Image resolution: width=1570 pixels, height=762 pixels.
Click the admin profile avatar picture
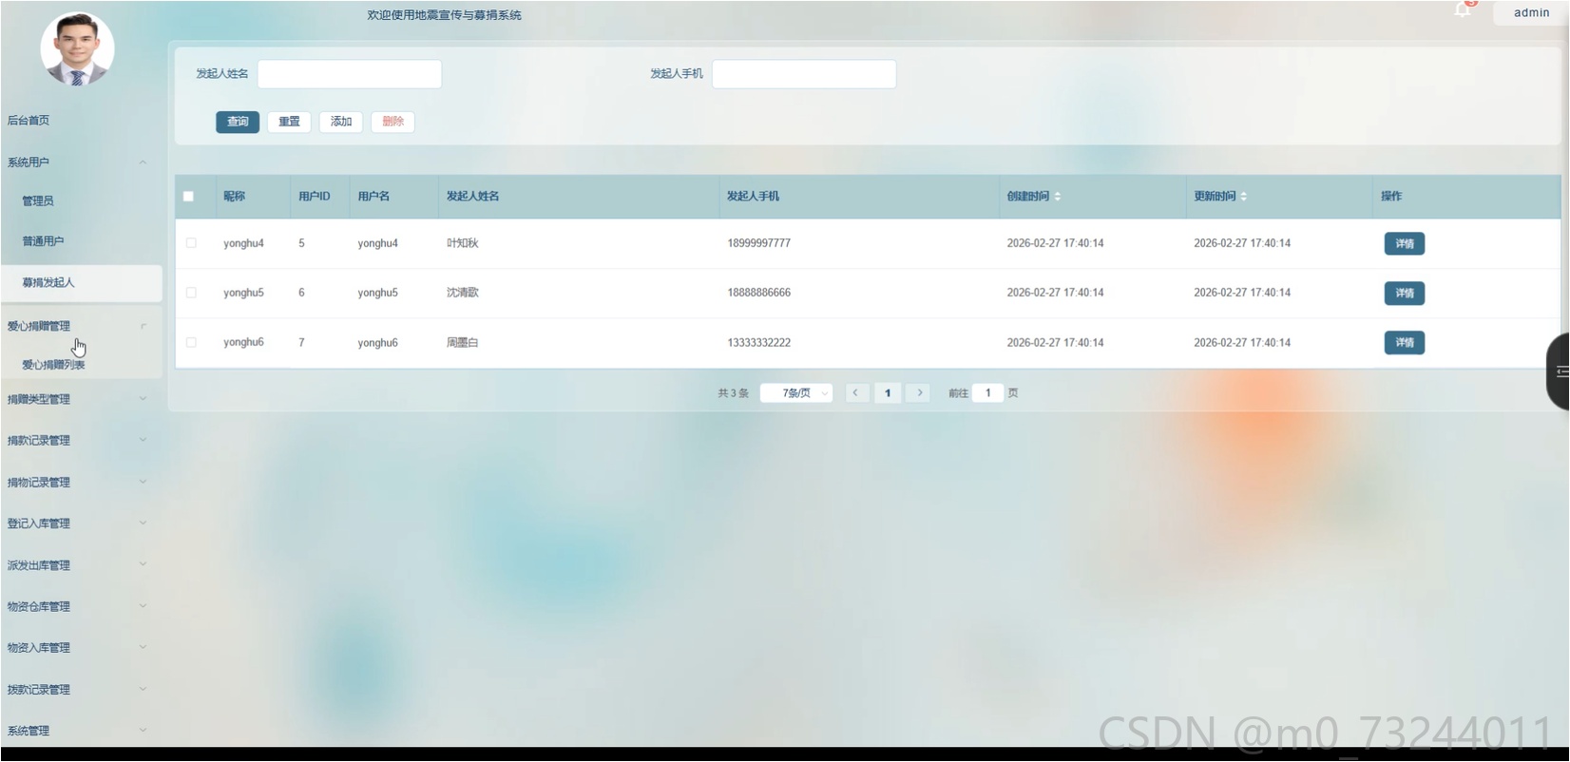coord(77,49)
